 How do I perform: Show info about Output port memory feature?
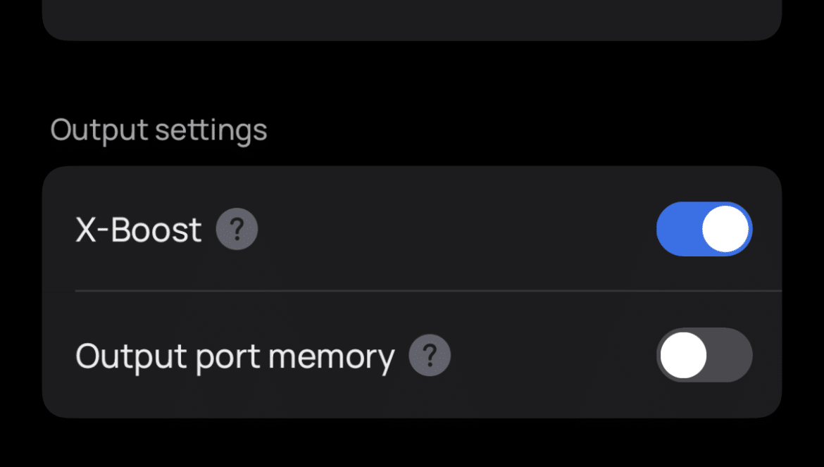[x=430, y=355]
